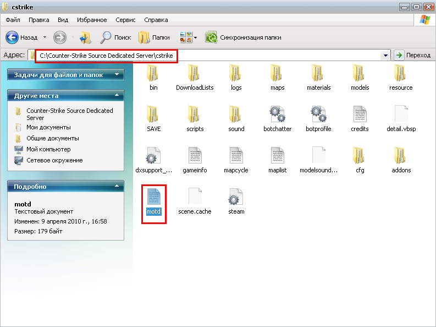Open the resource folder

click(401, 78)
